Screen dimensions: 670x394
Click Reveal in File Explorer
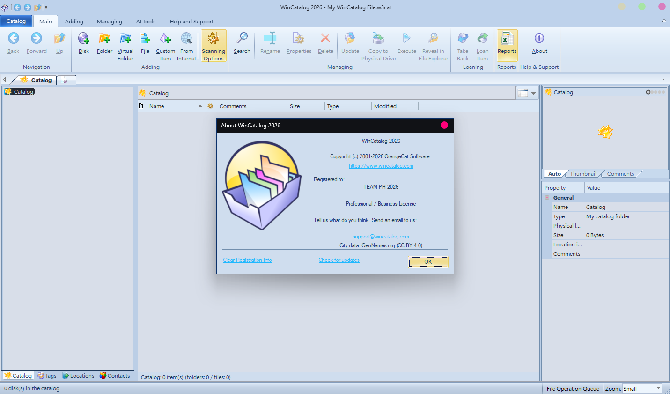433,46
